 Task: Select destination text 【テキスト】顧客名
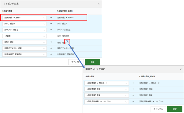pyautogui.click(x=64, y=30)
